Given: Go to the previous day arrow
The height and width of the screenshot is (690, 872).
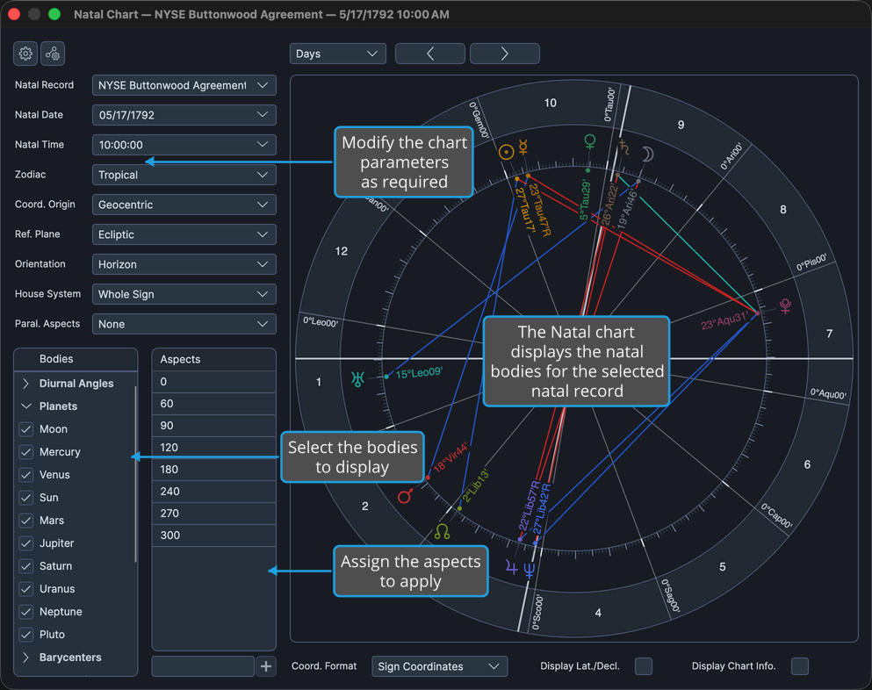Looking at the screenshot, I should (430, 54).
